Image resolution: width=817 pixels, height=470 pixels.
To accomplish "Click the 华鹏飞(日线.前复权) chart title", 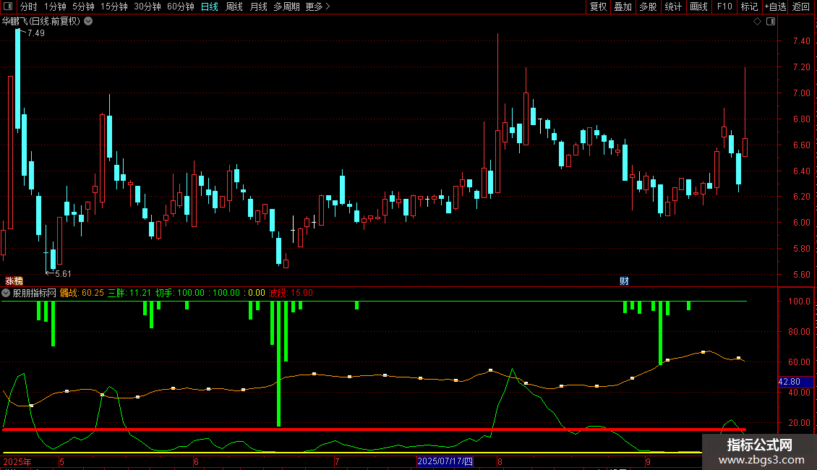I will (41, 22).
